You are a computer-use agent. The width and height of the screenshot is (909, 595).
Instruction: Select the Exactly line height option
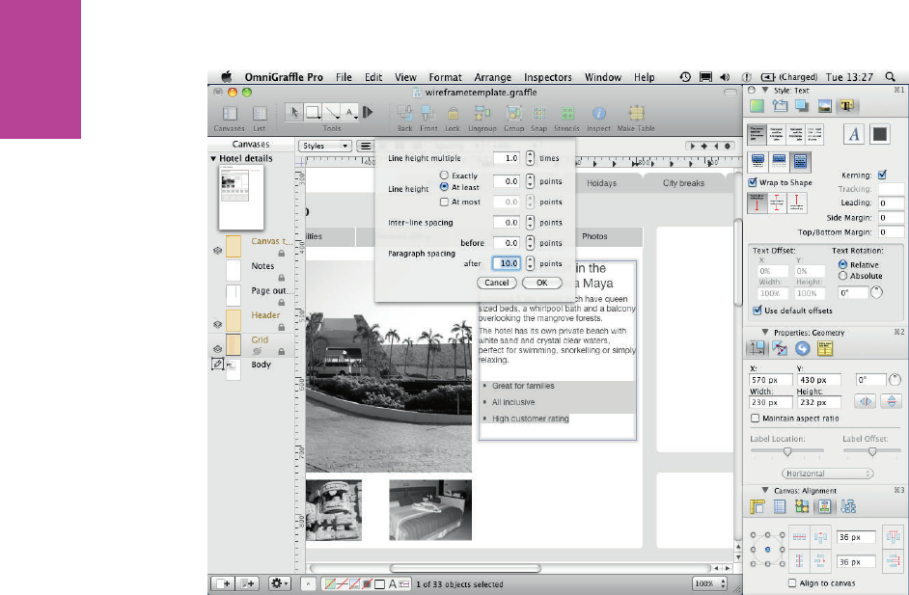pos(444,175)
